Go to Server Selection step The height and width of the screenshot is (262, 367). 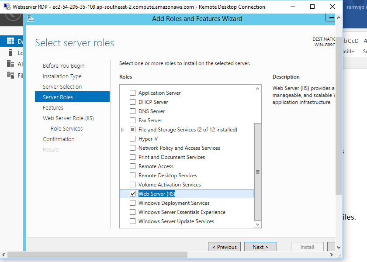tap(62, 86)
